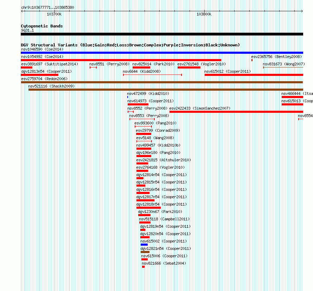The image size is (313, 291).
Task: Click the DGV Structural Variants track title
Action: point(130,45)
